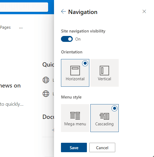Viewport: 154px width, 157px height.
Task: Click the 'Orientation' heading text
Action: (72, 52)
